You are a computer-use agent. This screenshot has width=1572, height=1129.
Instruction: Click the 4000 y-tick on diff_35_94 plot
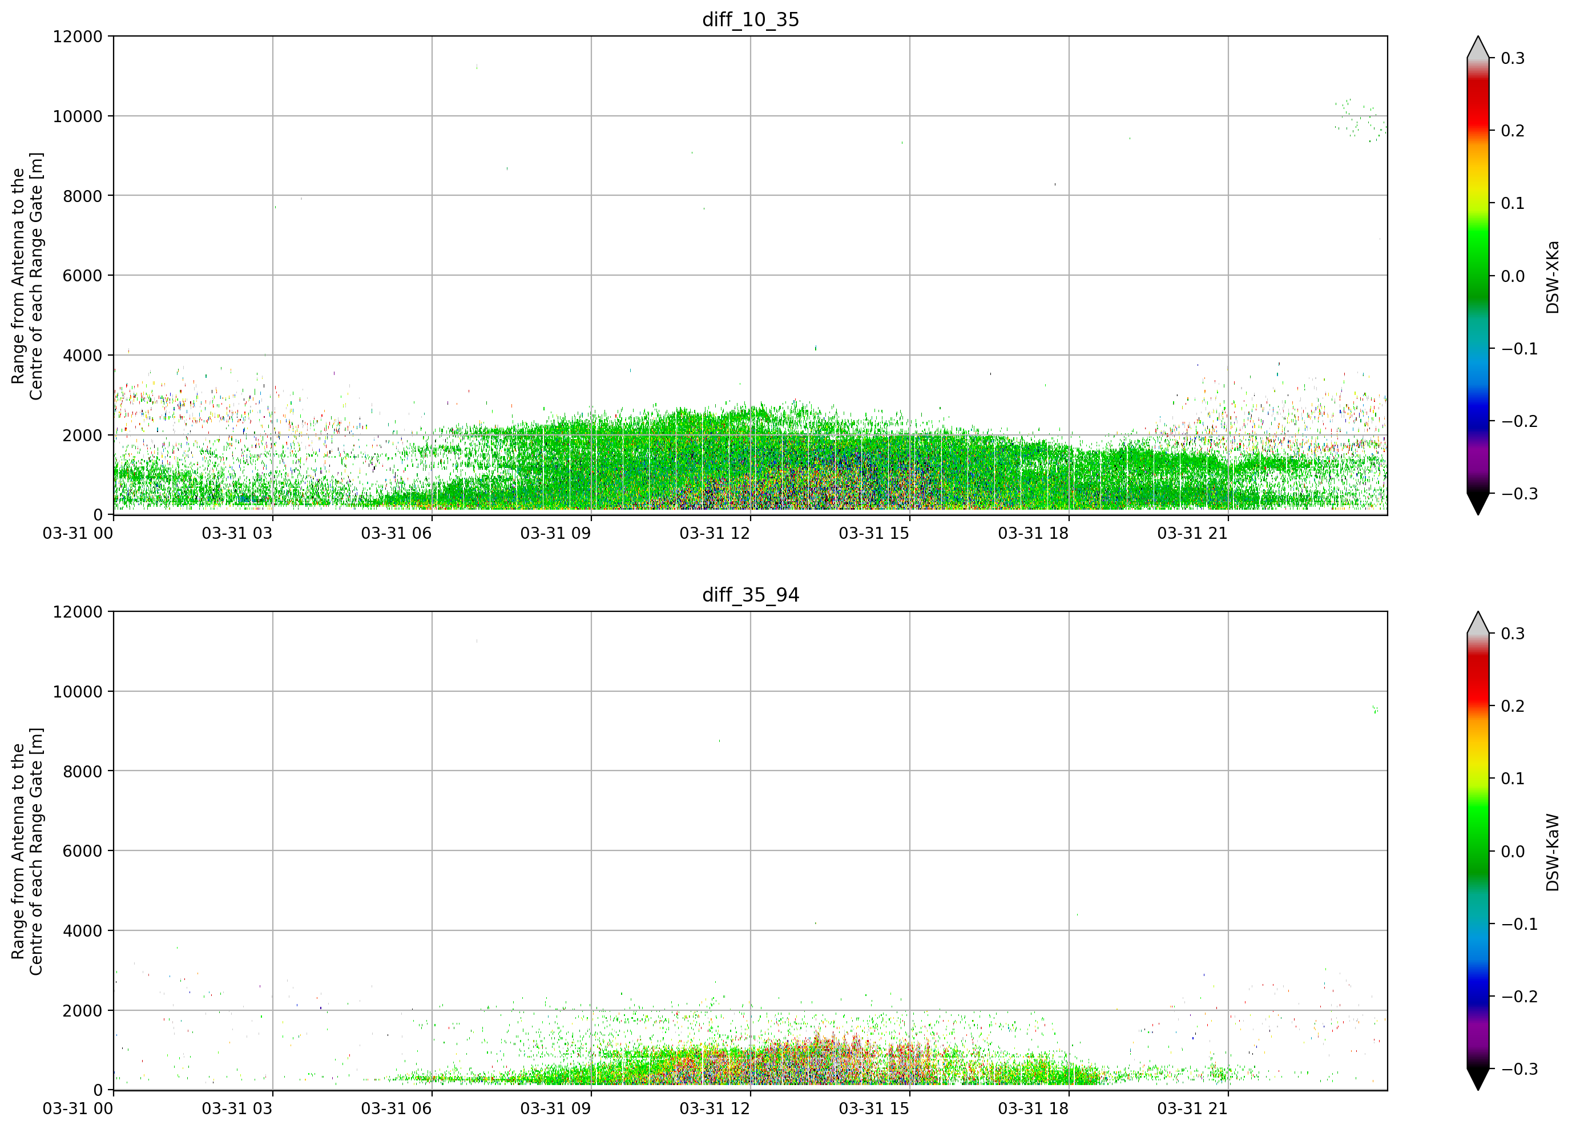(82, 931)
